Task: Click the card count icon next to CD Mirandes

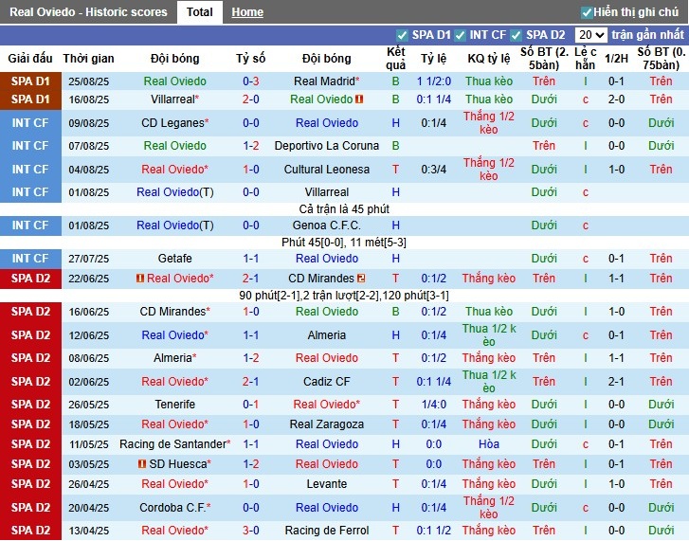Action: pos(361,279)
